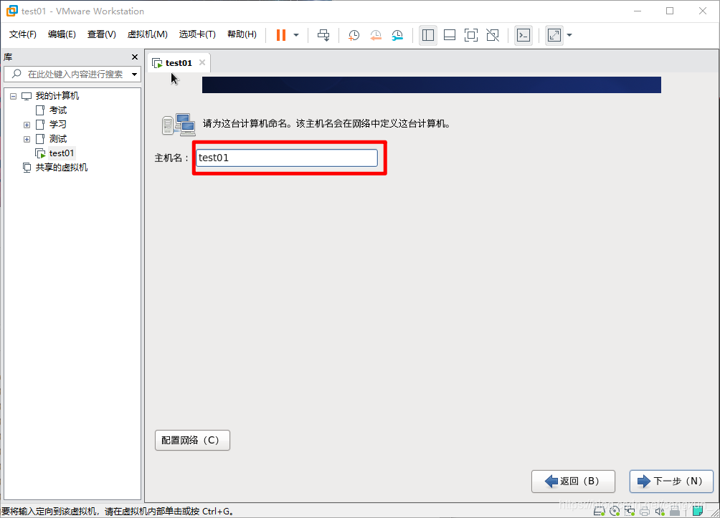Open the 帮助(H) menu
This screenshot has height=518, width=720.
[x=242, y=34]
